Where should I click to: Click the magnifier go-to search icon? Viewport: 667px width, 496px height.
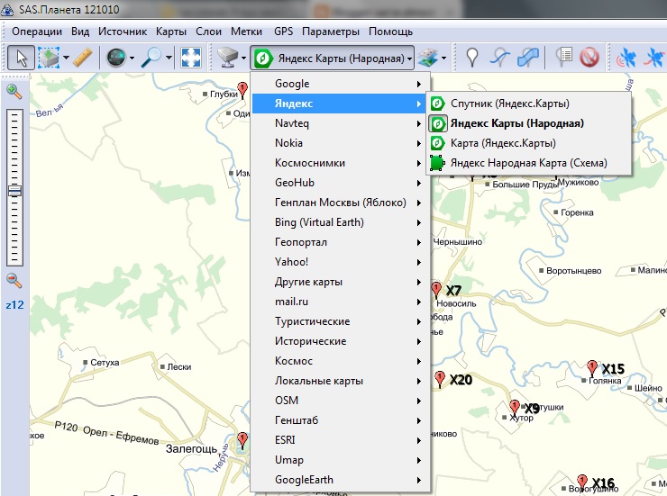coord(151,58)
